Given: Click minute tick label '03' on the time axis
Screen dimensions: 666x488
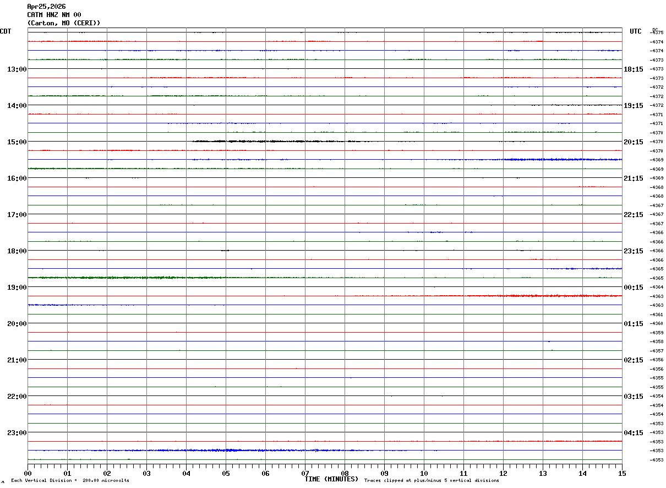Looking at the screenshot, I should [146, 473].
